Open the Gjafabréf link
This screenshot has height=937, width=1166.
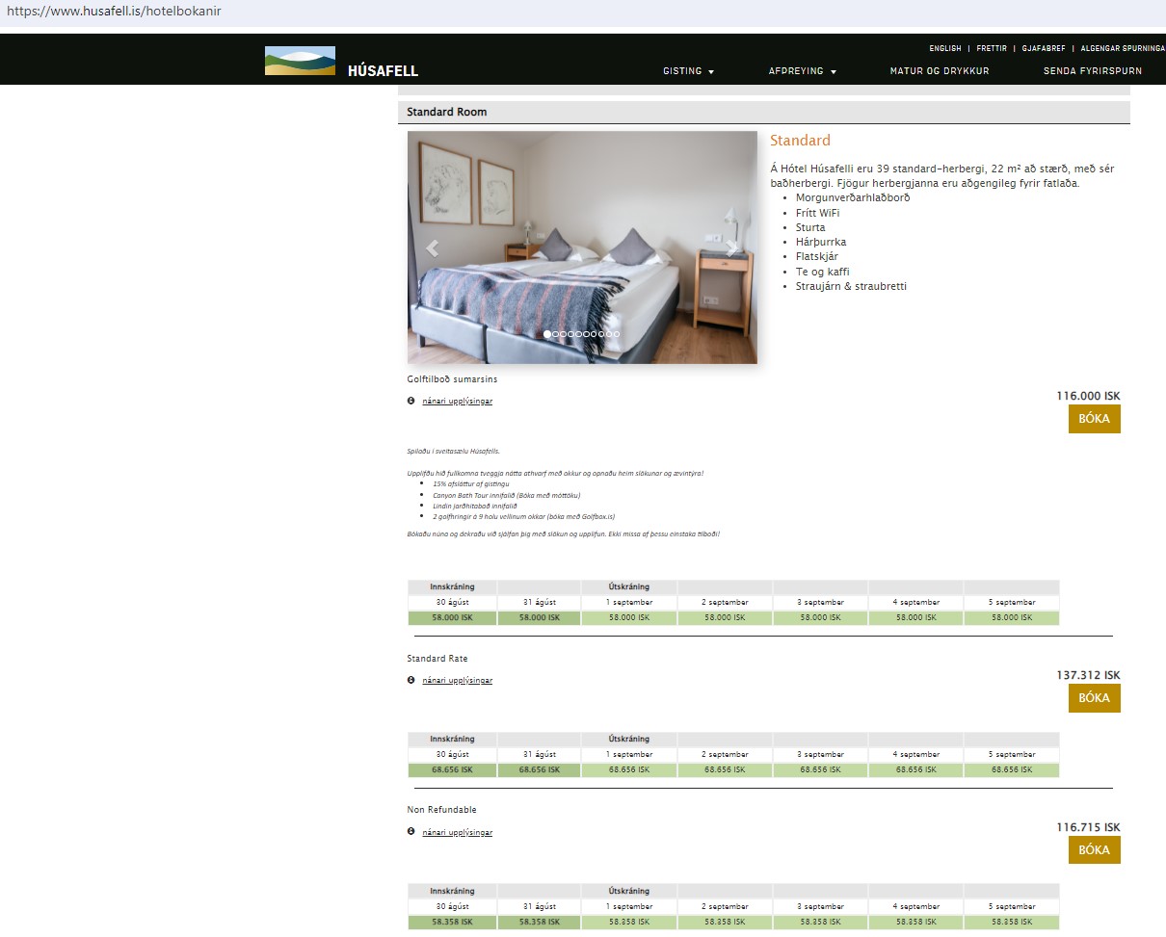click(1041, 48)
